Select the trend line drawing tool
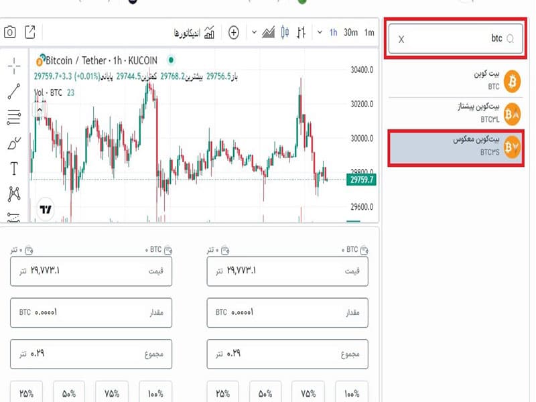This screenshot has height=402, width=536. (x=14, y=91)
